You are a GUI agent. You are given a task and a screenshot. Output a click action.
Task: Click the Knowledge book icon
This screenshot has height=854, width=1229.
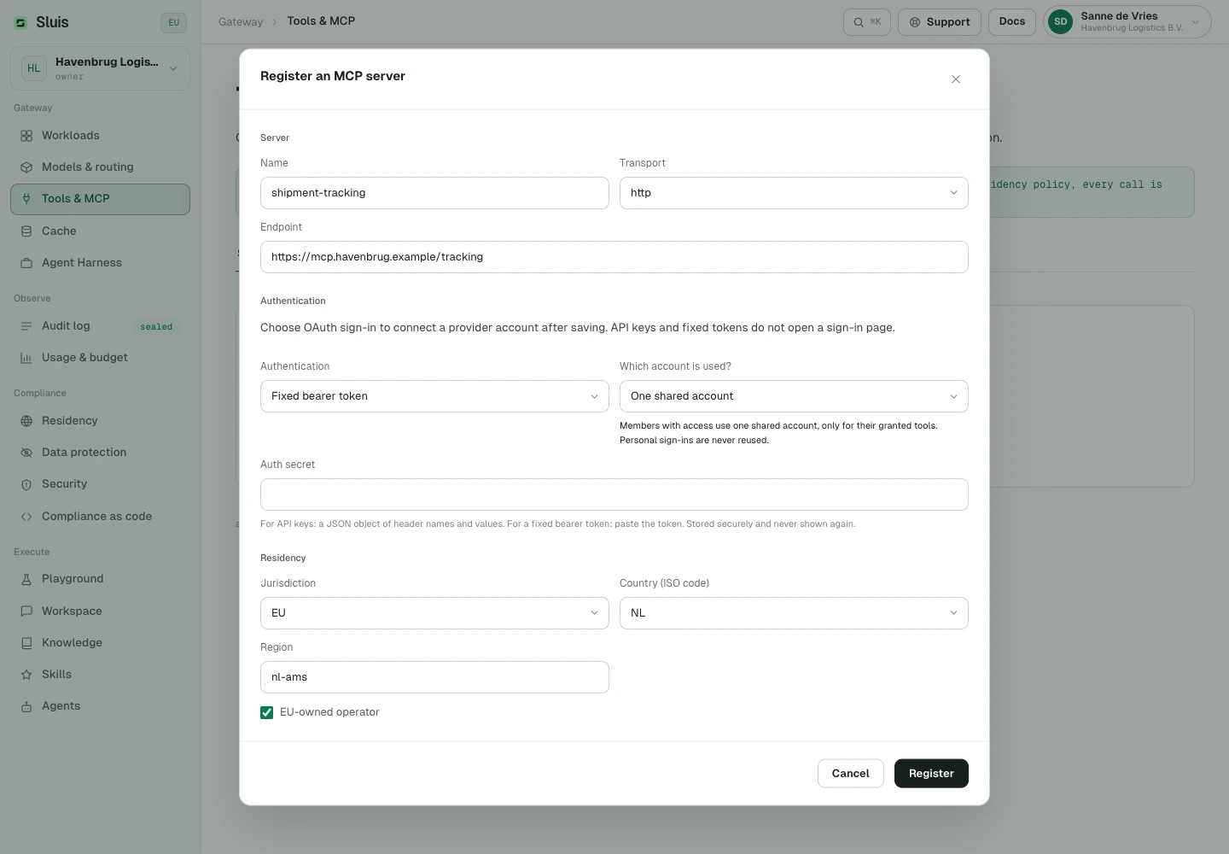coord(26,643)
